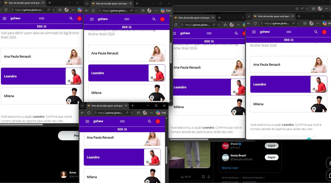Image resolution: width=331 pixels, height=183 pixels.
Task: Open tab list dropdown in front bottom window
Action: [82, 106]
